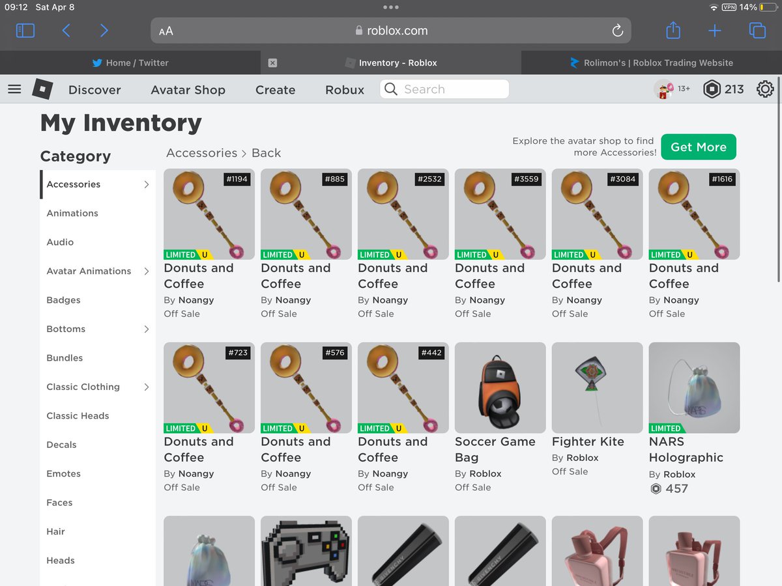The height and width of the screenshot is (586, 782).
Task: Add a new Safari tab
Action: (715, 31)
